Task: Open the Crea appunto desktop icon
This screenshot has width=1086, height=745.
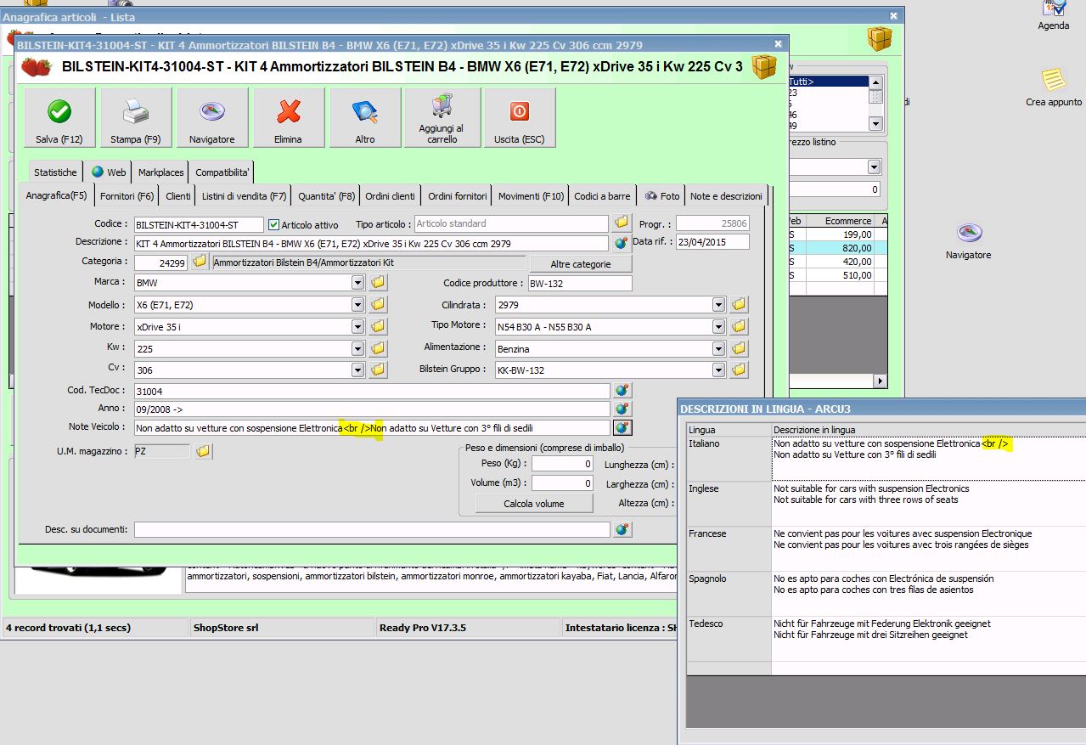Action: coord(1054,87)
